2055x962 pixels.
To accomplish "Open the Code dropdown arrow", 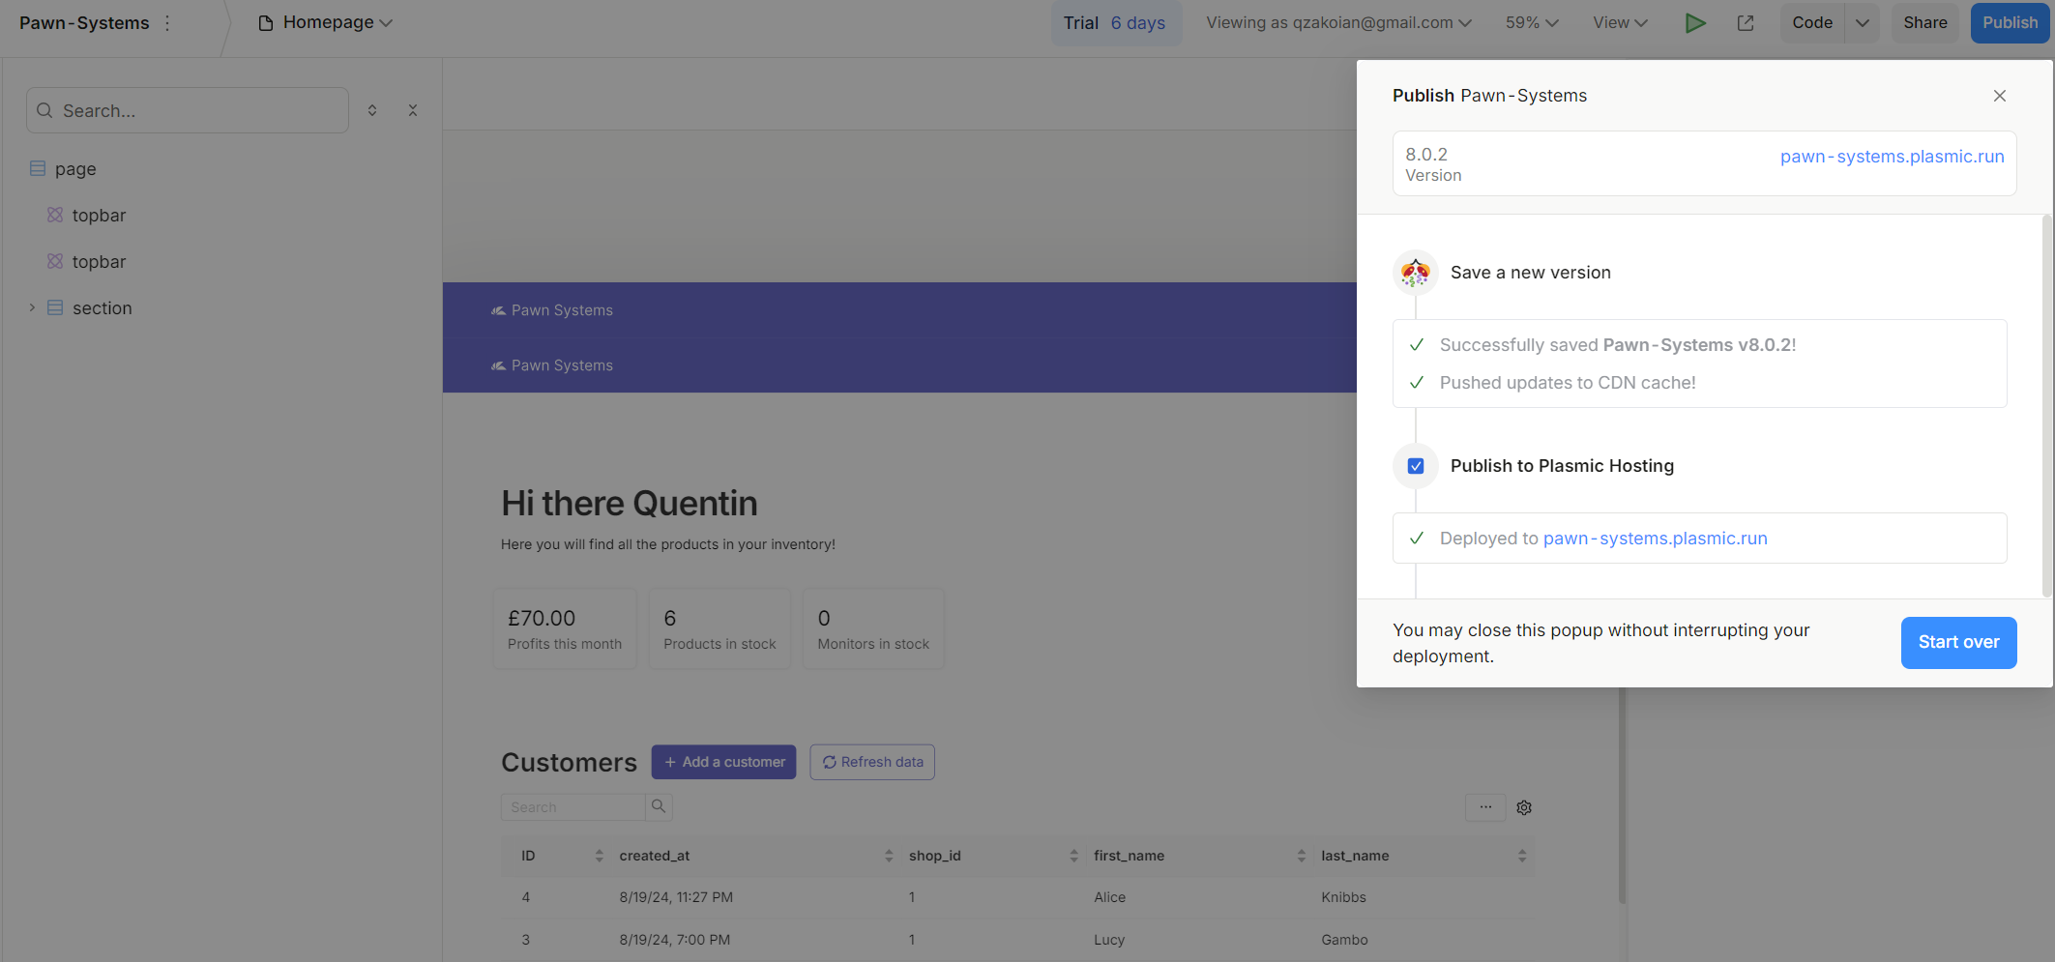I will tap(1862, 23).
